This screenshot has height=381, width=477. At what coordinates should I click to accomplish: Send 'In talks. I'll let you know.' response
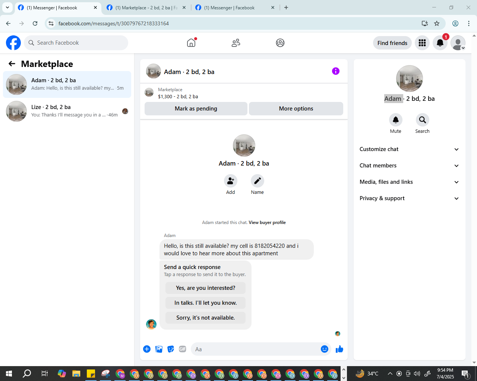click(x=206, y=303)
